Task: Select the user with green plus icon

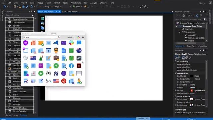Action: click(x=79, y=81)
